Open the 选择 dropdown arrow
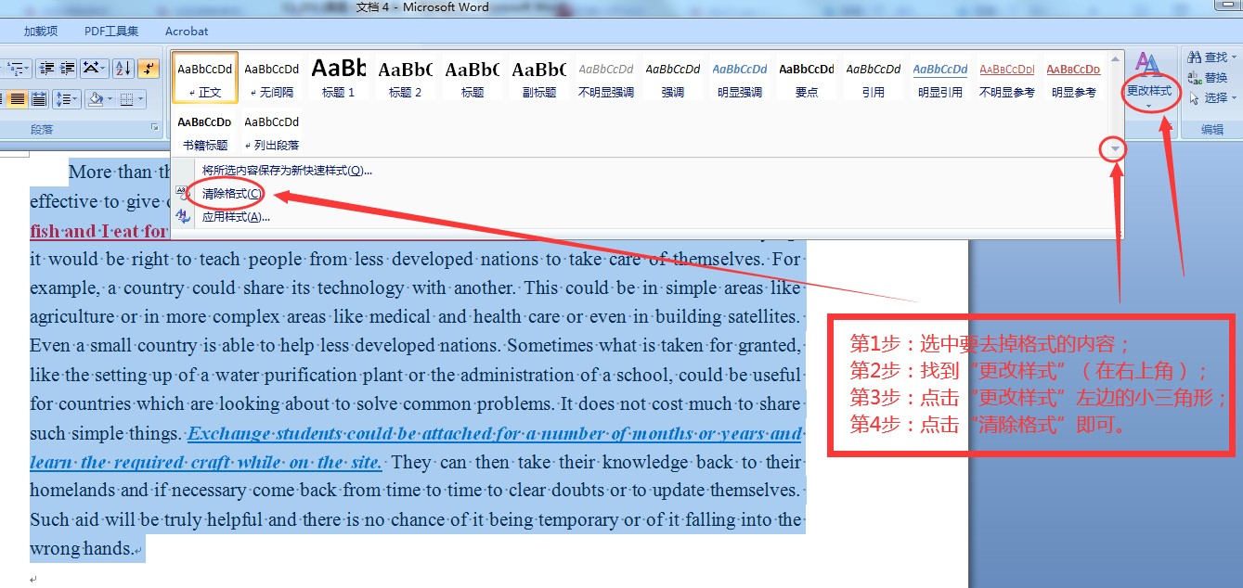This screenshot has height=588, width=1243. [x=1234, y=97]
